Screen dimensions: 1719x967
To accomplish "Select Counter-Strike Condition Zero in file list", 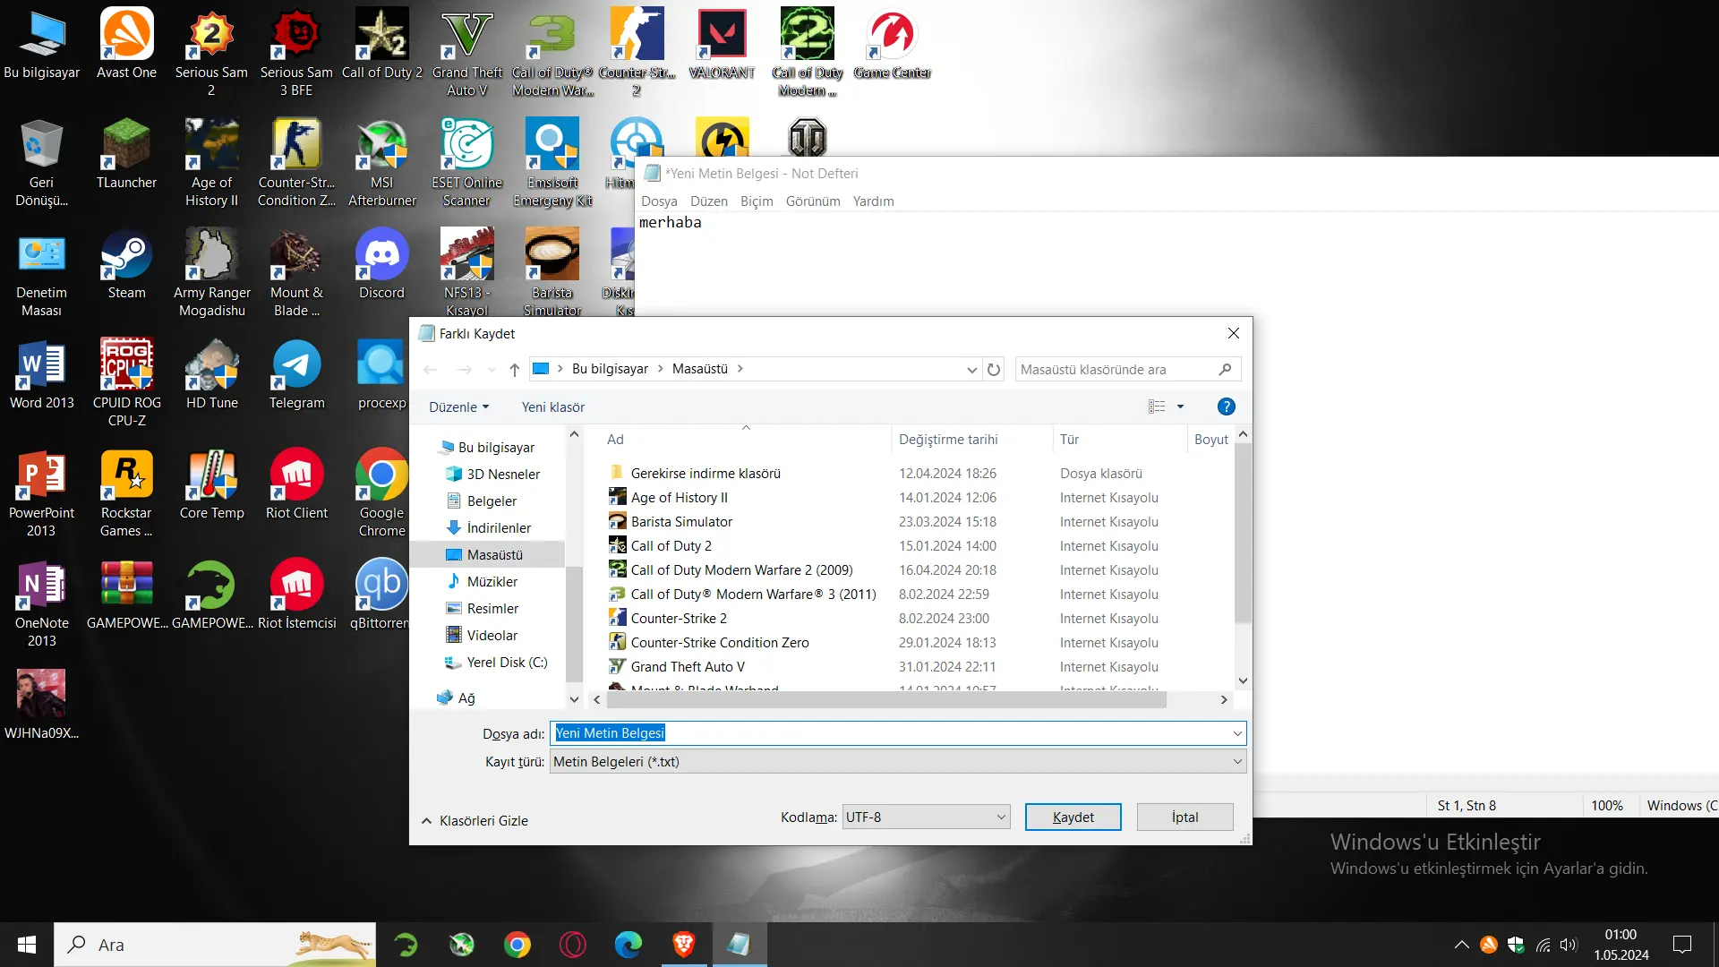I will [720, 642].
